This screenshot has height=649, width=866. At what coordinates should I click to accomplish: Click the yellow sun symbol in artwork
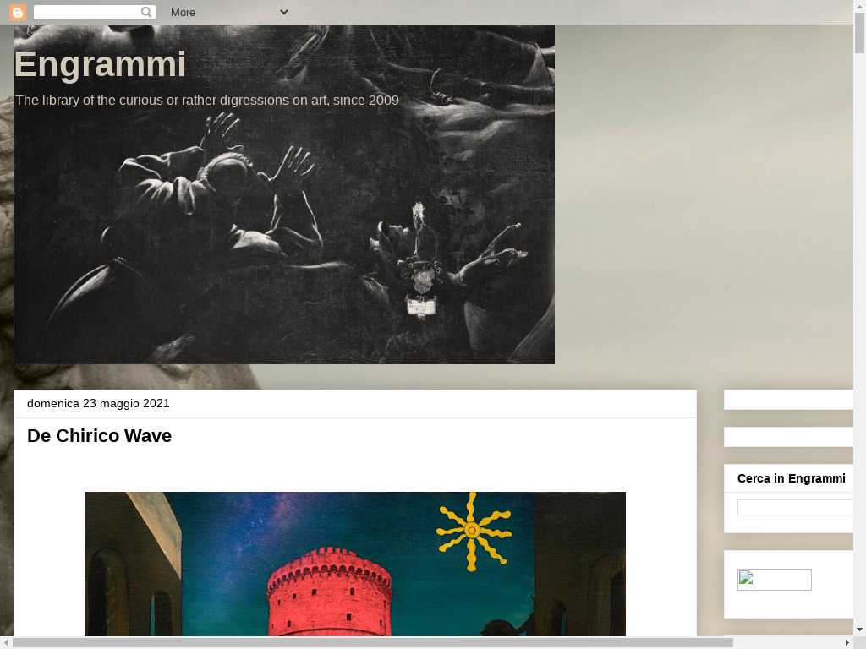coord(474,531)
